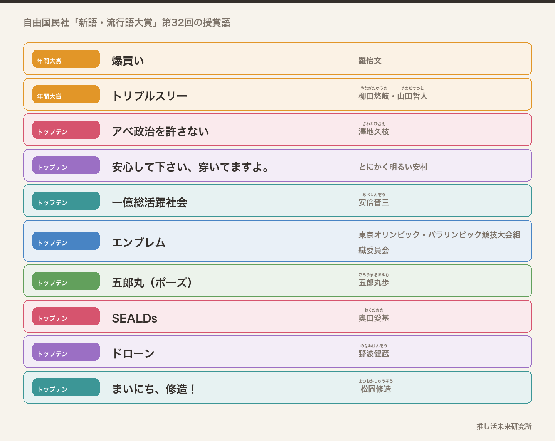Click the recipients 柳田悠岐・山田哲人

coord(393,96)
